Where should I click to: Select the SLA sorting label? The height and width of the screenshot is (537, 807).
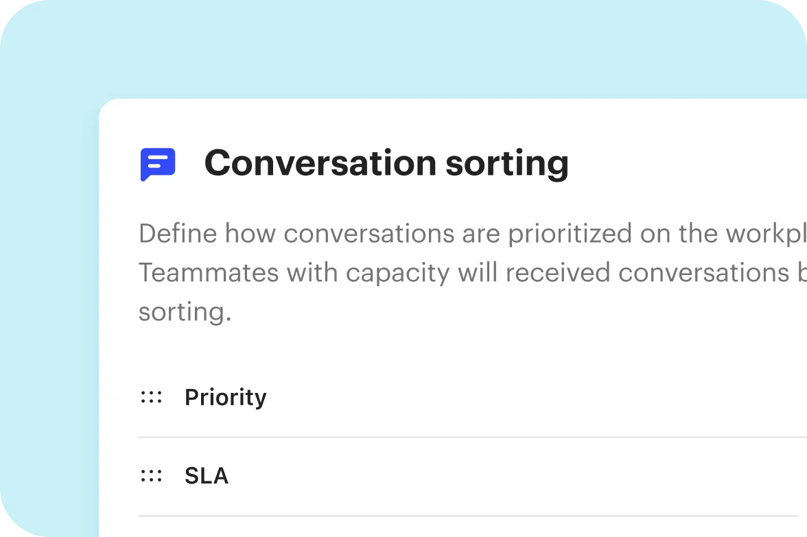tap(207, 476)
